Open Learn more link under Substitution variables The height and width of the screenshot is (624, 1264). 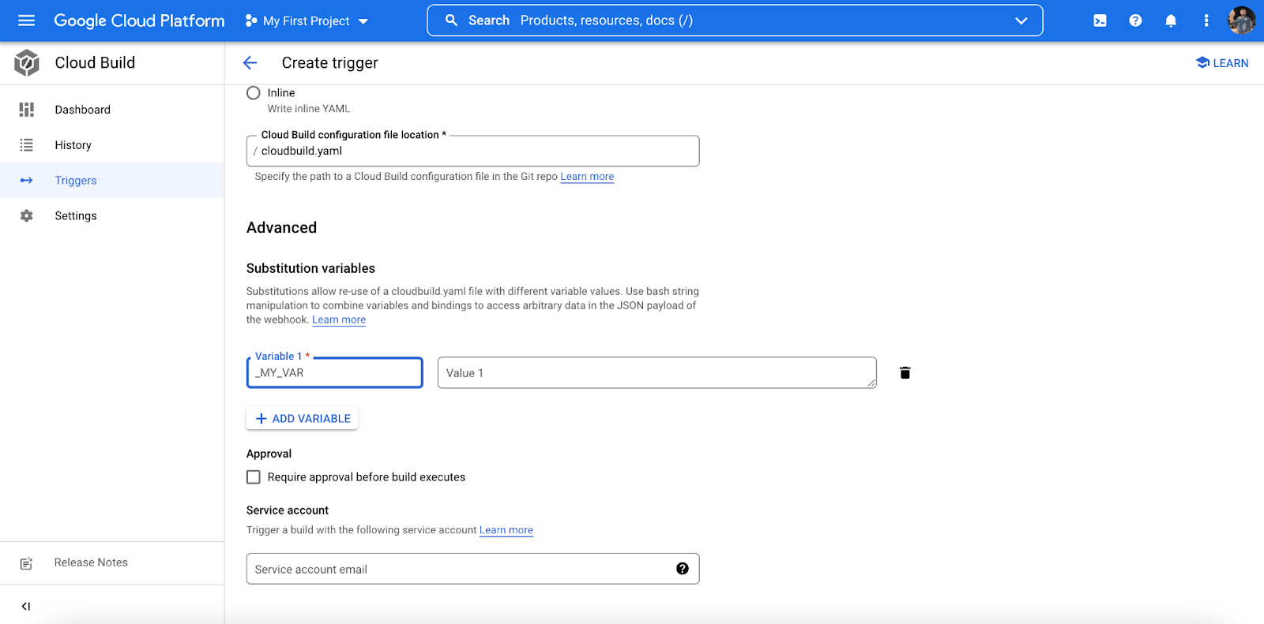[x=339, y=319]
